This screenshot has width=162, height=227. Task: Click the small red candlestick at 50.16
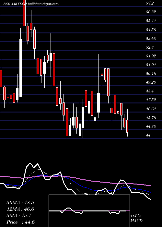pos(102,75)
